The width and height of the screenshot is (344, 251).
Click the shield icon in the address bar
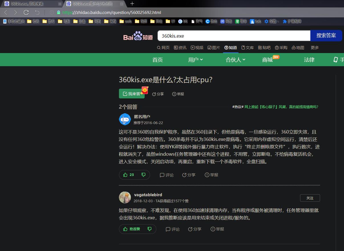(52, 13)
